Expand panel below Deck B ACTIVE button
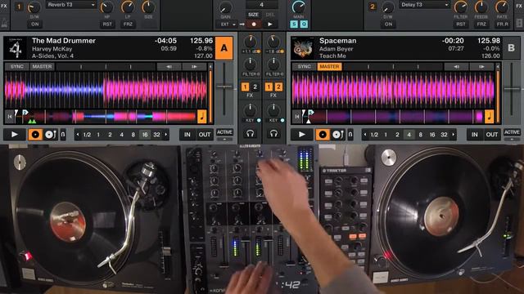Image resolution: width=524 pixels, height=294 pixels. click(x=512, y=140)
